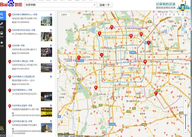Open the weather icon in sidebar
The height and width of the screenshot is (137, 192).
(2, 129)
